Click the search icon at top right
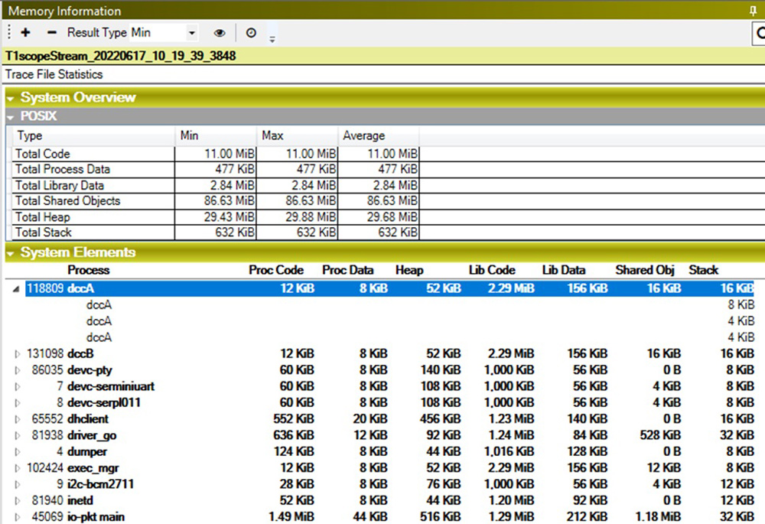The height and width of the screenshot is (524, 765). [760, 33]
